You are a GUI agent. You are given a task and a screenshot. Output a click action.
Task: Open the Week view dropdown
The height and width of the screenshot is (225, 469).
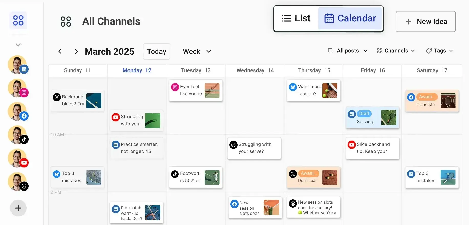coord(197,51)
